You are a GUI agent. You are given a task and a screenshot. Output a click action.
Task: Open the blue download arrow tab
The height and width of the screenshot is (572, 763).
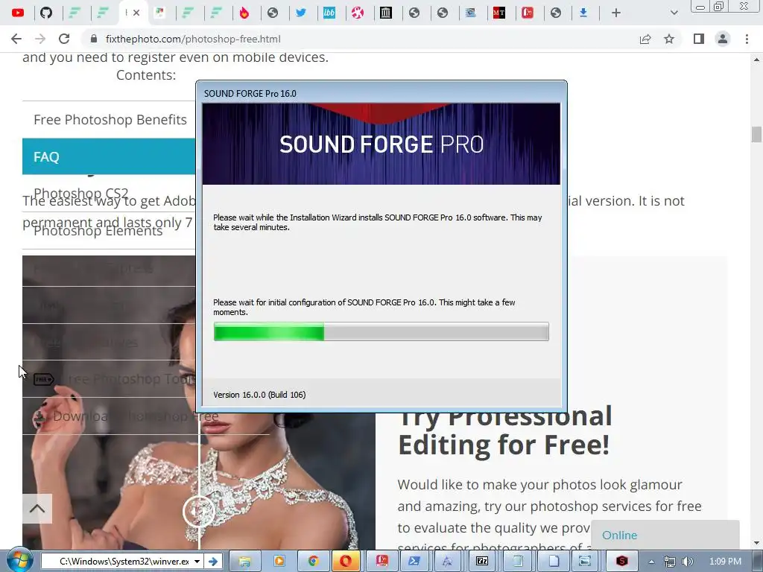(x=583, y=13)
